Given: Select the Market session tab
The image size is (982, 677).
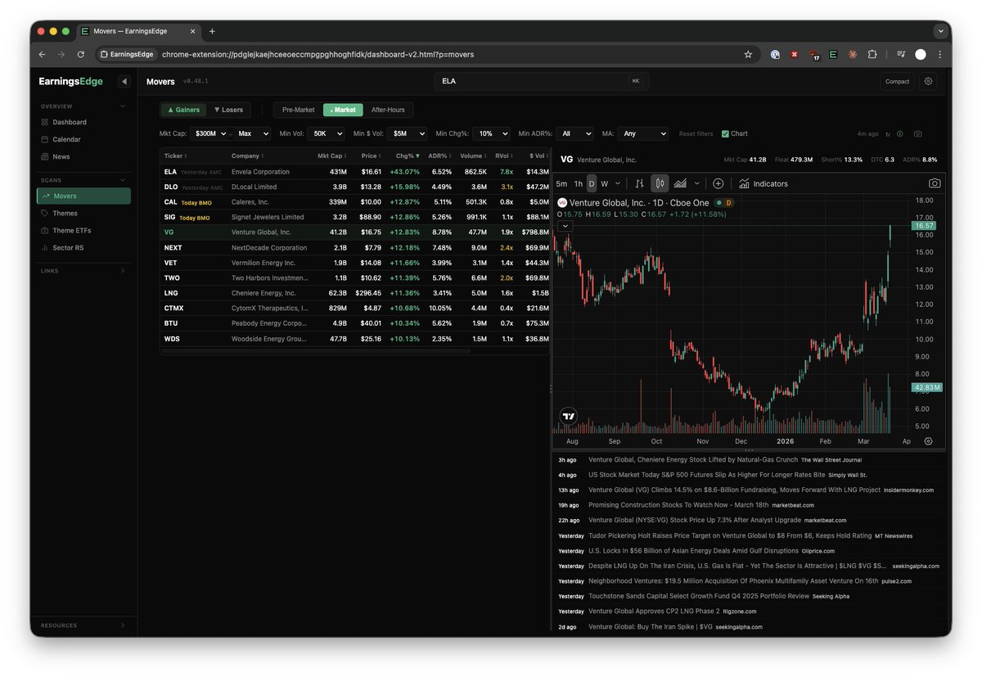Looking at the screenshot, I should [x=343, y=110].
